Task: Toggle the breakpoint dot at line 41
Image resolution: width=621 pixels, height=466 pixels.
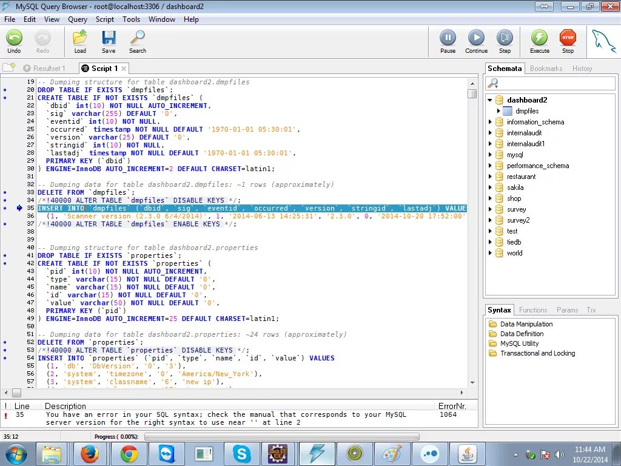Action: coord(5,255)
